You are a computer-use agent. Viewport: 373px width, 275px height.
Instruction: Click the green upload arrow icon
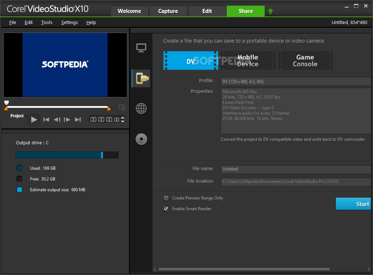pos(270,11)
